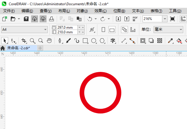
Task: Publish to PDF icon
Action: coord(135,19)
